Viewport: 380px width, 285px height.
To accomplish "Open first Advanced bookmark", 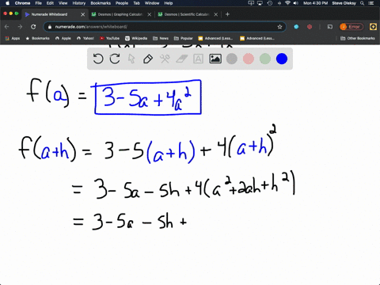I will [x=215, y=38].
